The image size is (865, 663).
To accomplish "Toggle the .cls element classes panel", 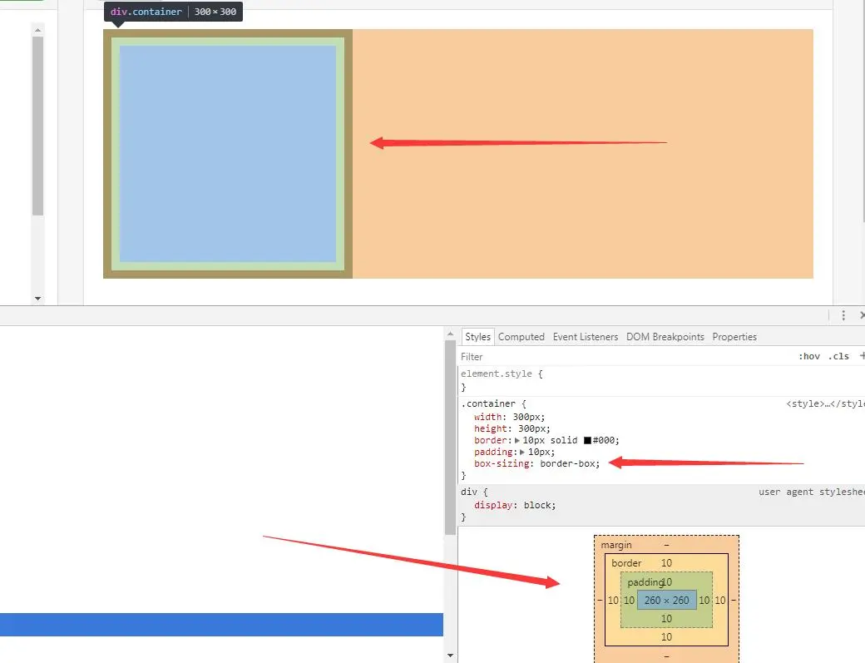I will pos(838,356).
